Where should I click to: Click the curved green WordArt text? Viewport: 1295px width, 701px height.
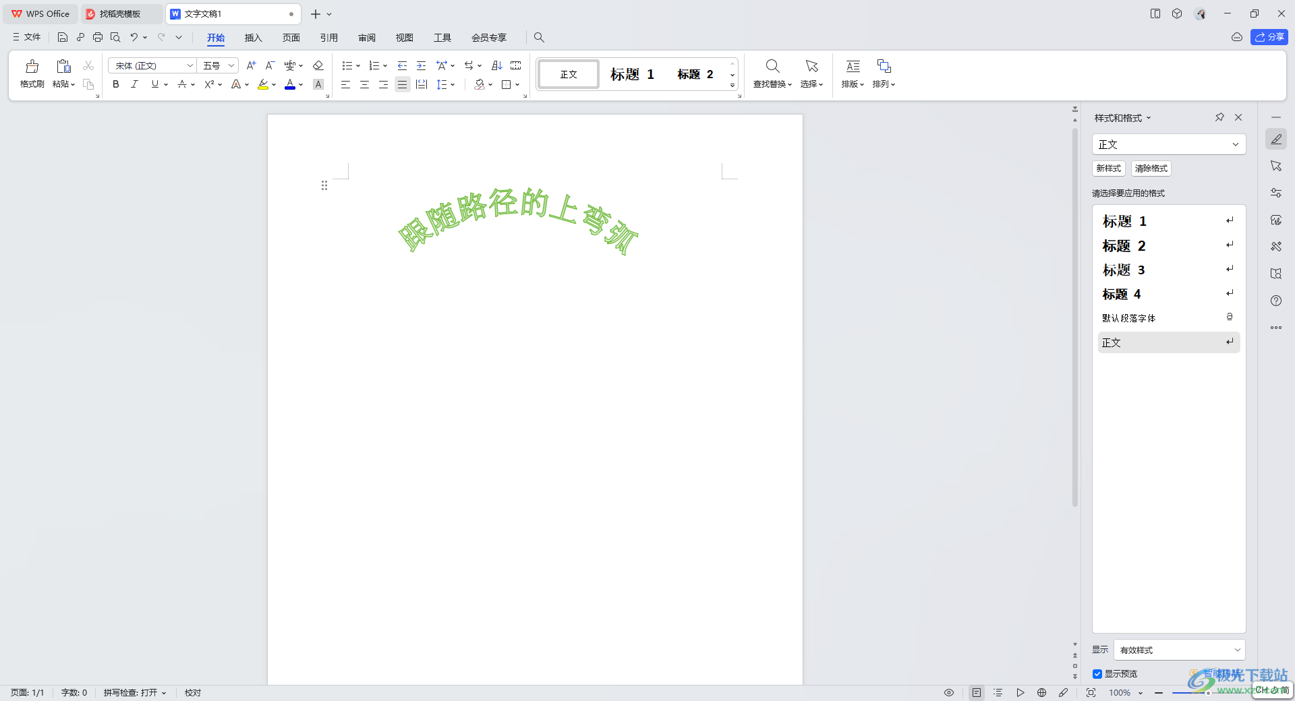(x=517, y=220)
